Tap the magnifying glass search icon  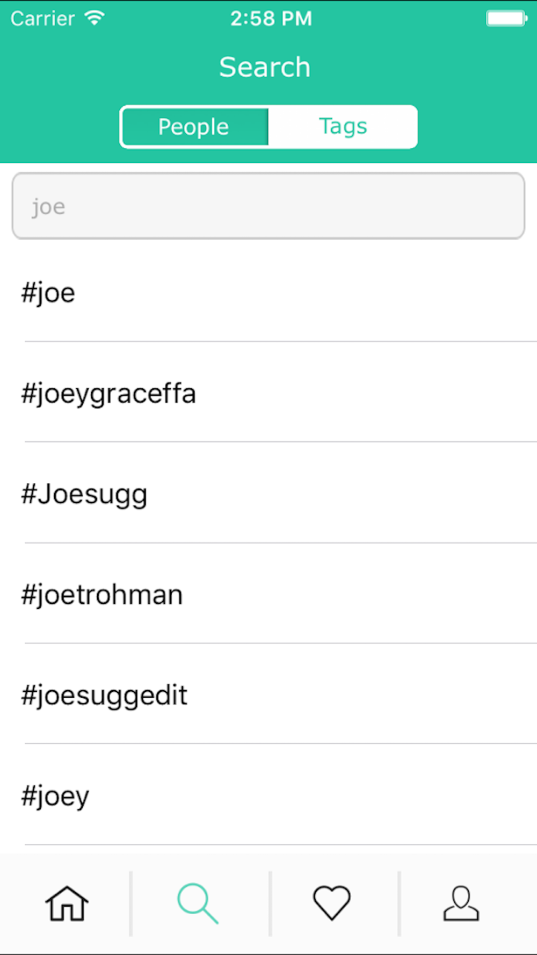[198, 903]
